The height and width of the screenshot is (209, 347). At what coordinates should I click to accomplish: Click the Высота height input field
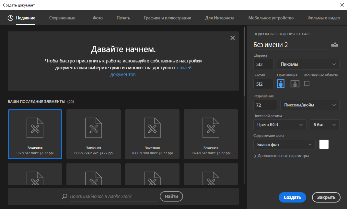[x=263, y=84]
